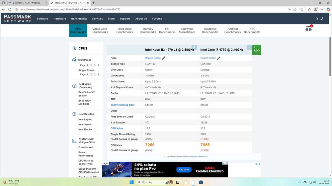Open browser settings and more menu
332x186 pixels.
pyautogui.click(x=322, y=9)
